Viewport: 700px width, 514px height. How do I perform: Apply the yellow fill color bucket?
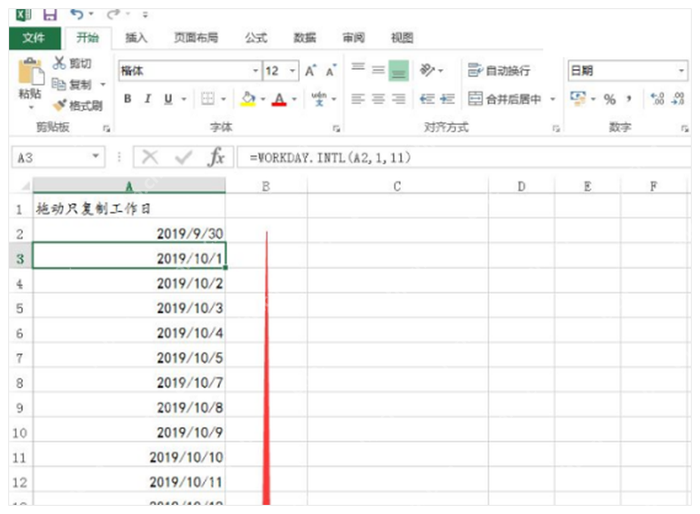248,99
